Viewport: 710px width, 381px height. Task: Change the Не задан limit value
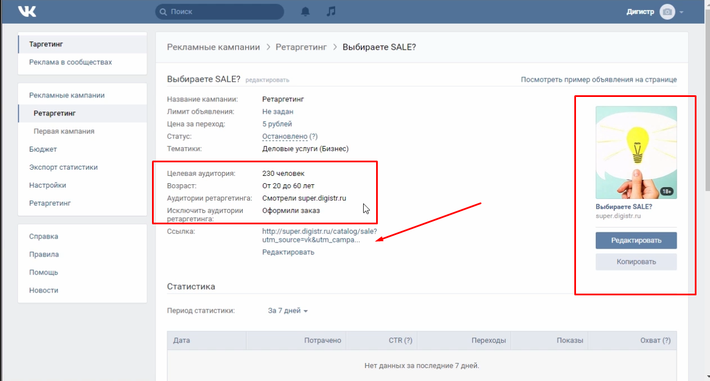(278, 112)
